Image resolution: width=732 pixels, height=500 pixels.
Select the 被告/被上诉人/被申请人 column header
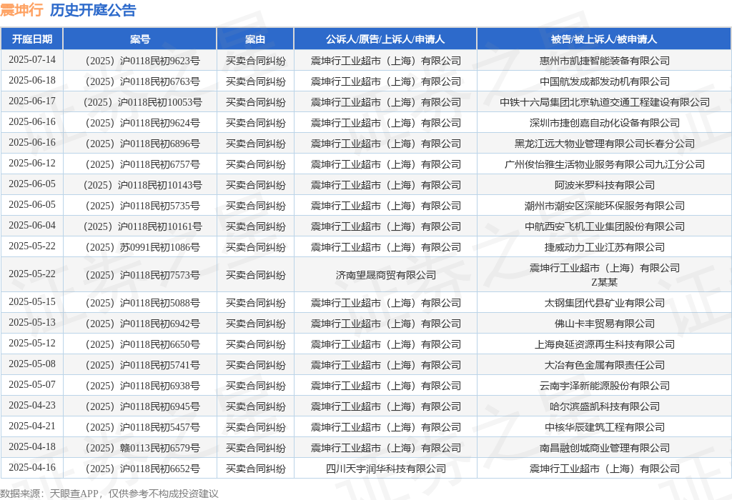point(604,39)
